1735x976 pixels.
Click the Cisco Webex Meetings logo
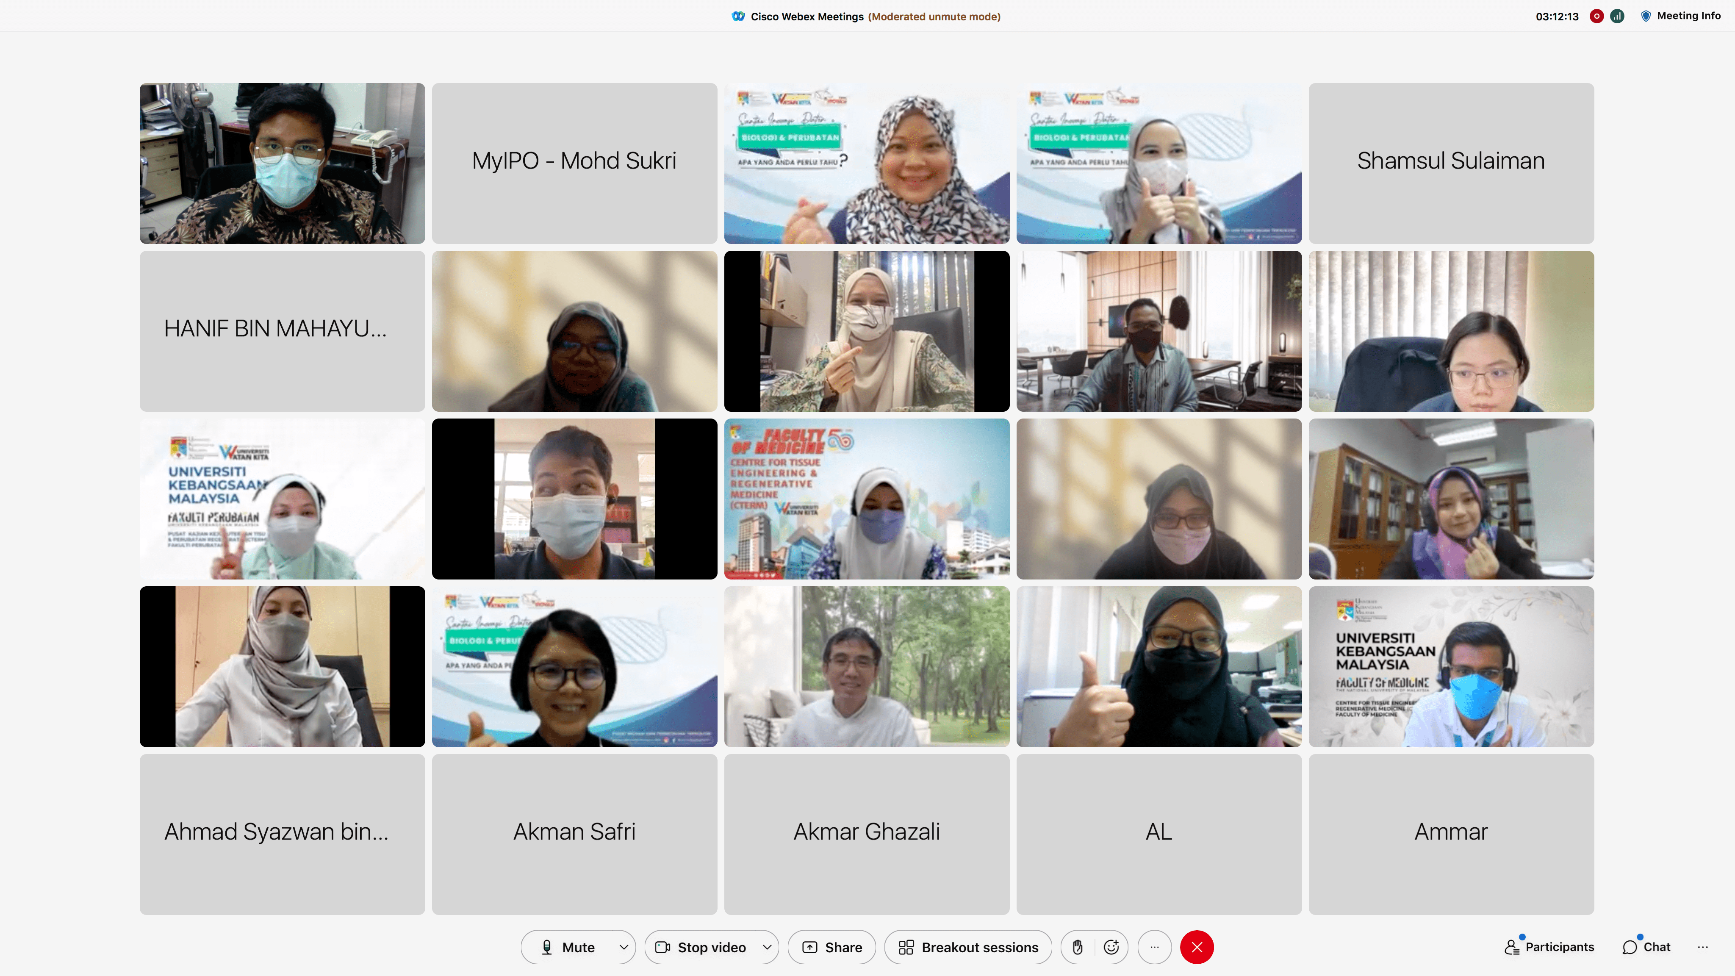738,16
